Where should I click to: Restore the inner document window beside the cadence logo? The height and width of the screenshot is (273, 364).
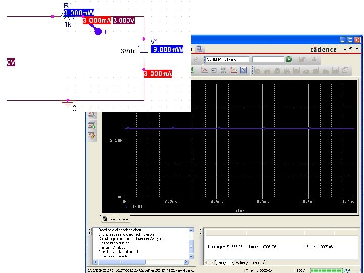click(351, 49)
